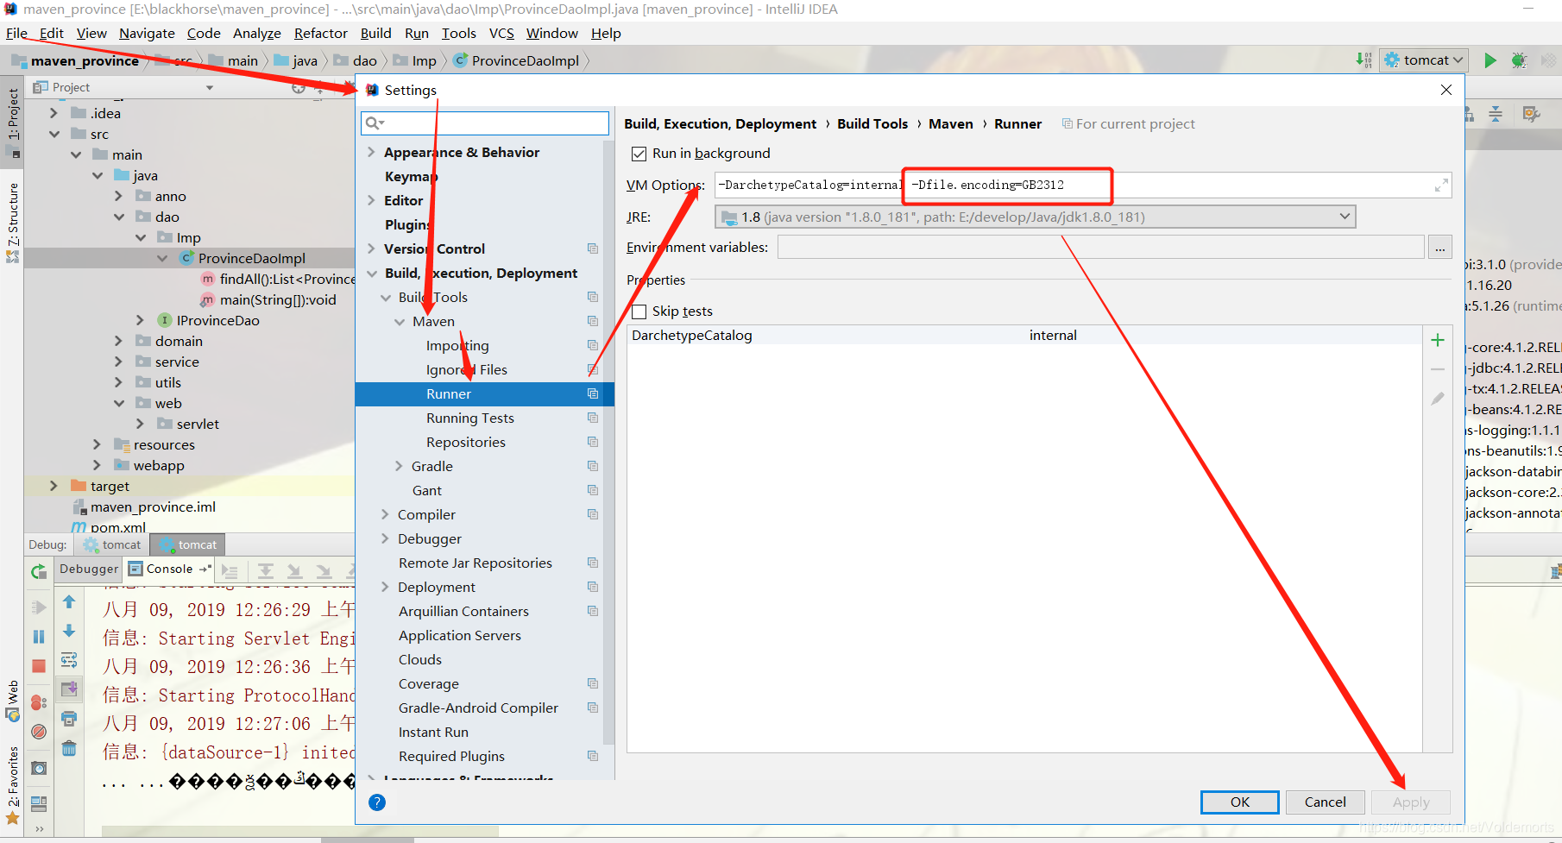1562x843 pixels.
Task: Click OK in Settings dialog
Action: [1239, 802]
